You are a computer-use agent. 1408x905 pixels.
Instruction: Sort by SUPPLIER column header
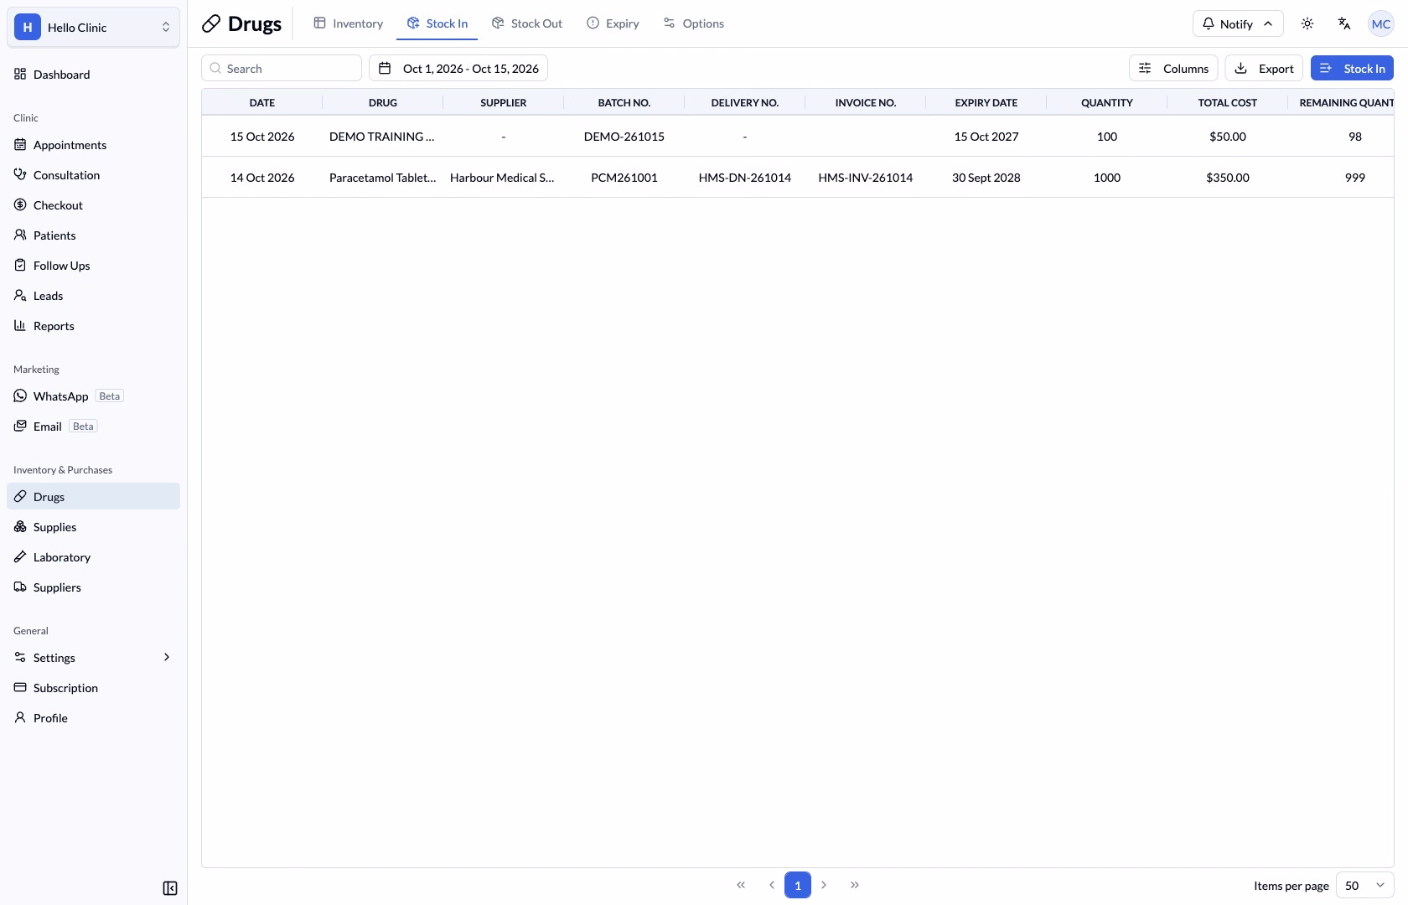point(504,102)
